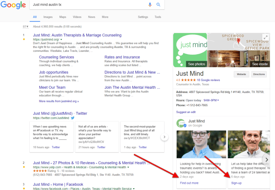Click Find out more on first post
This screenshot has width=275, height=190.
(189, 183)
